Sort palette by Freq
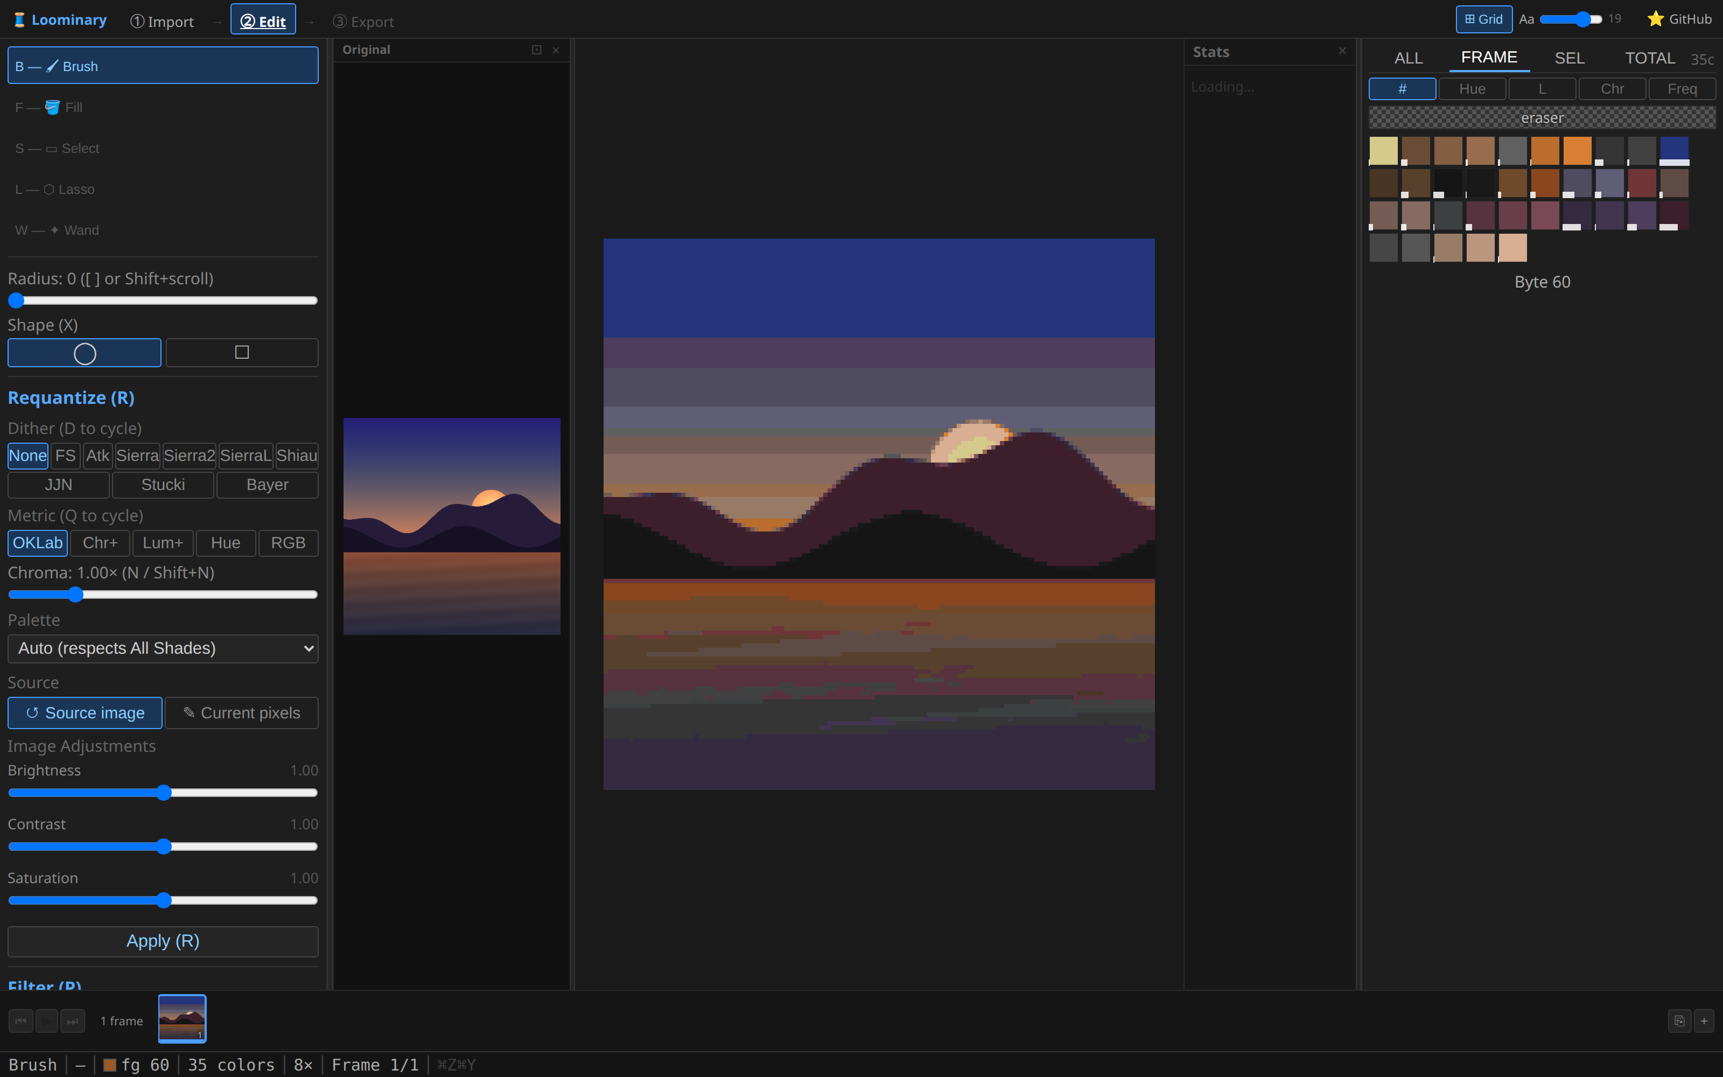Screen dimensions: 1723x1077 tap(1682, 89)
